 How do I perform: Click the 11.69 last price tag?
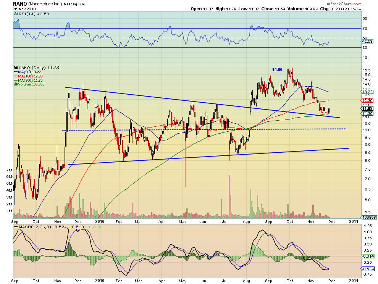click(x=368, y=108)
